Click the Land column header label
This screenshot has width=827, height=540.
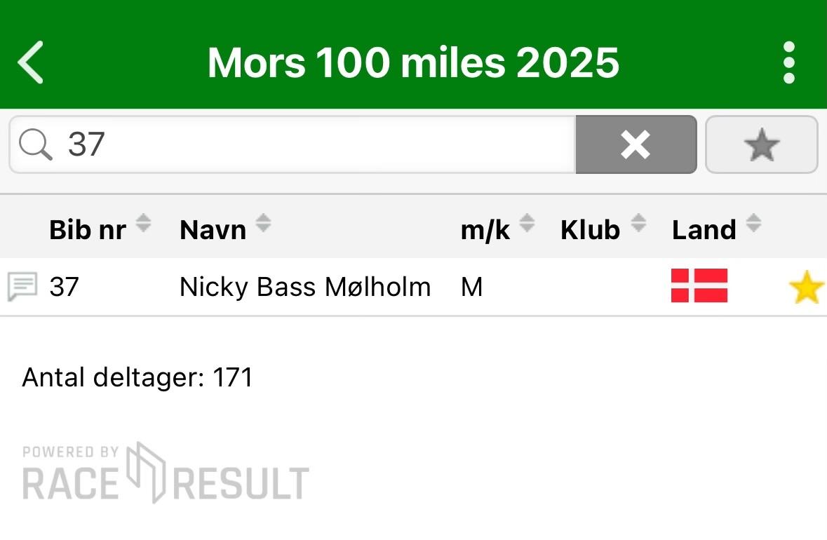(704, 230)
